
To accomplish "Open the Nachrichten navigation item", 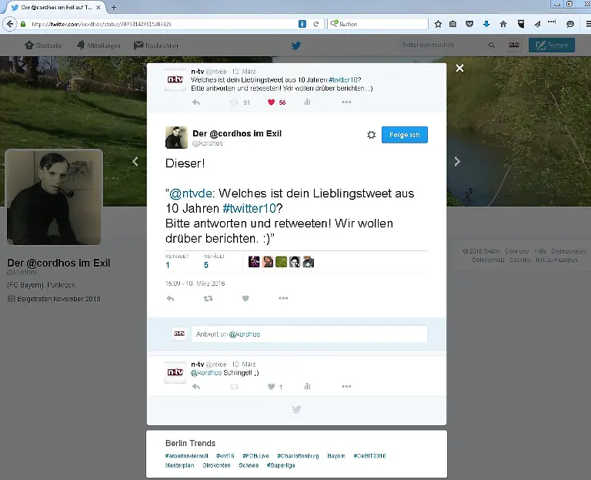I will click(155, 45).
